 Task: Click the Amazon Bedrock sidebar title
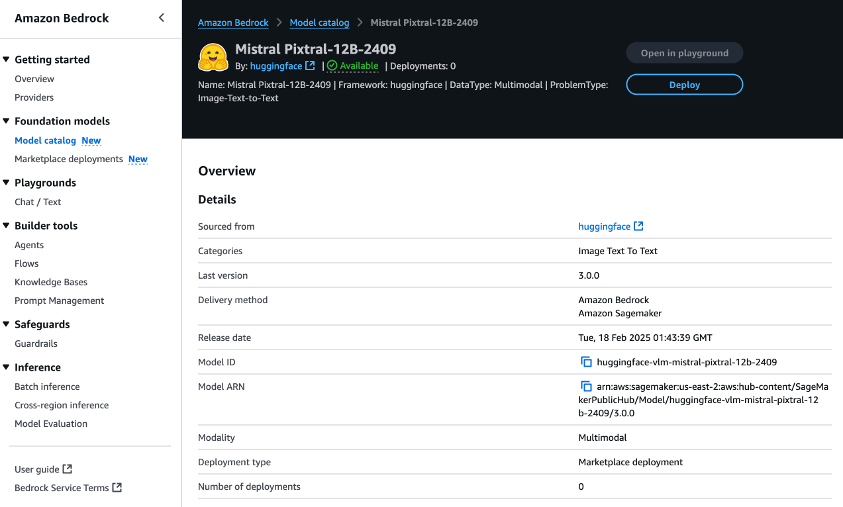click(62, 18)
